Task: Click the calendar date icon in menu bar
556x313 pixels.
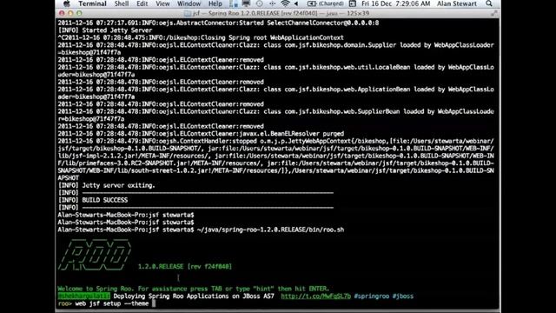Action: tap(353, 3)
